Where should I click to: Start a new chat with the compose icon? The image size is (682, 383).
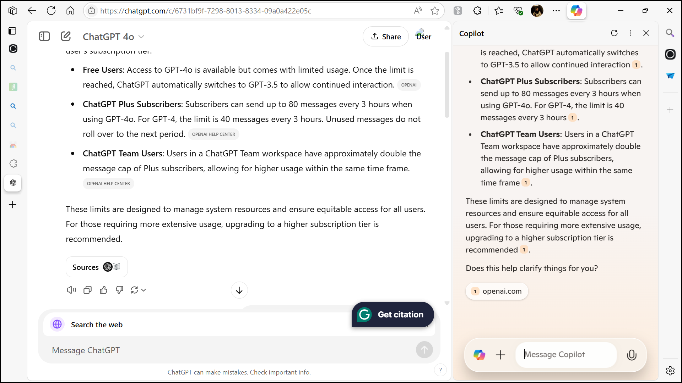click(x=66, y=36)
